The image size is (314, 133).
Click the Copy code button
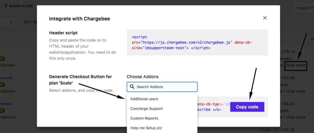pos(247,107)
